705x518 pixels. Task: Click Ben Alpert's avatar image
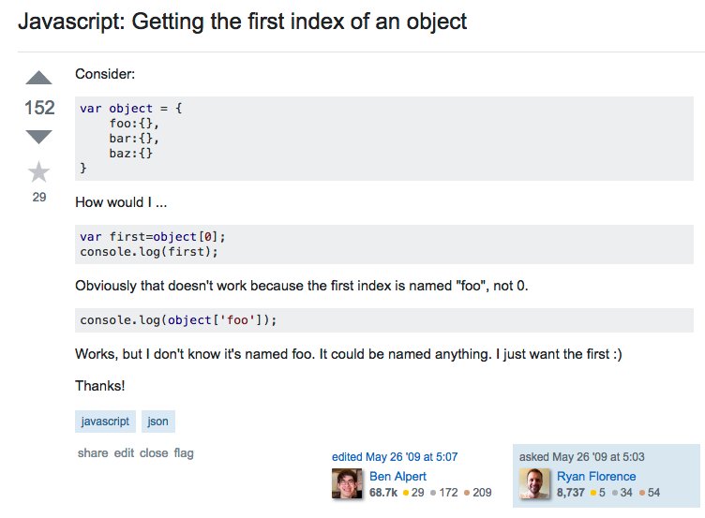[347, 483]
